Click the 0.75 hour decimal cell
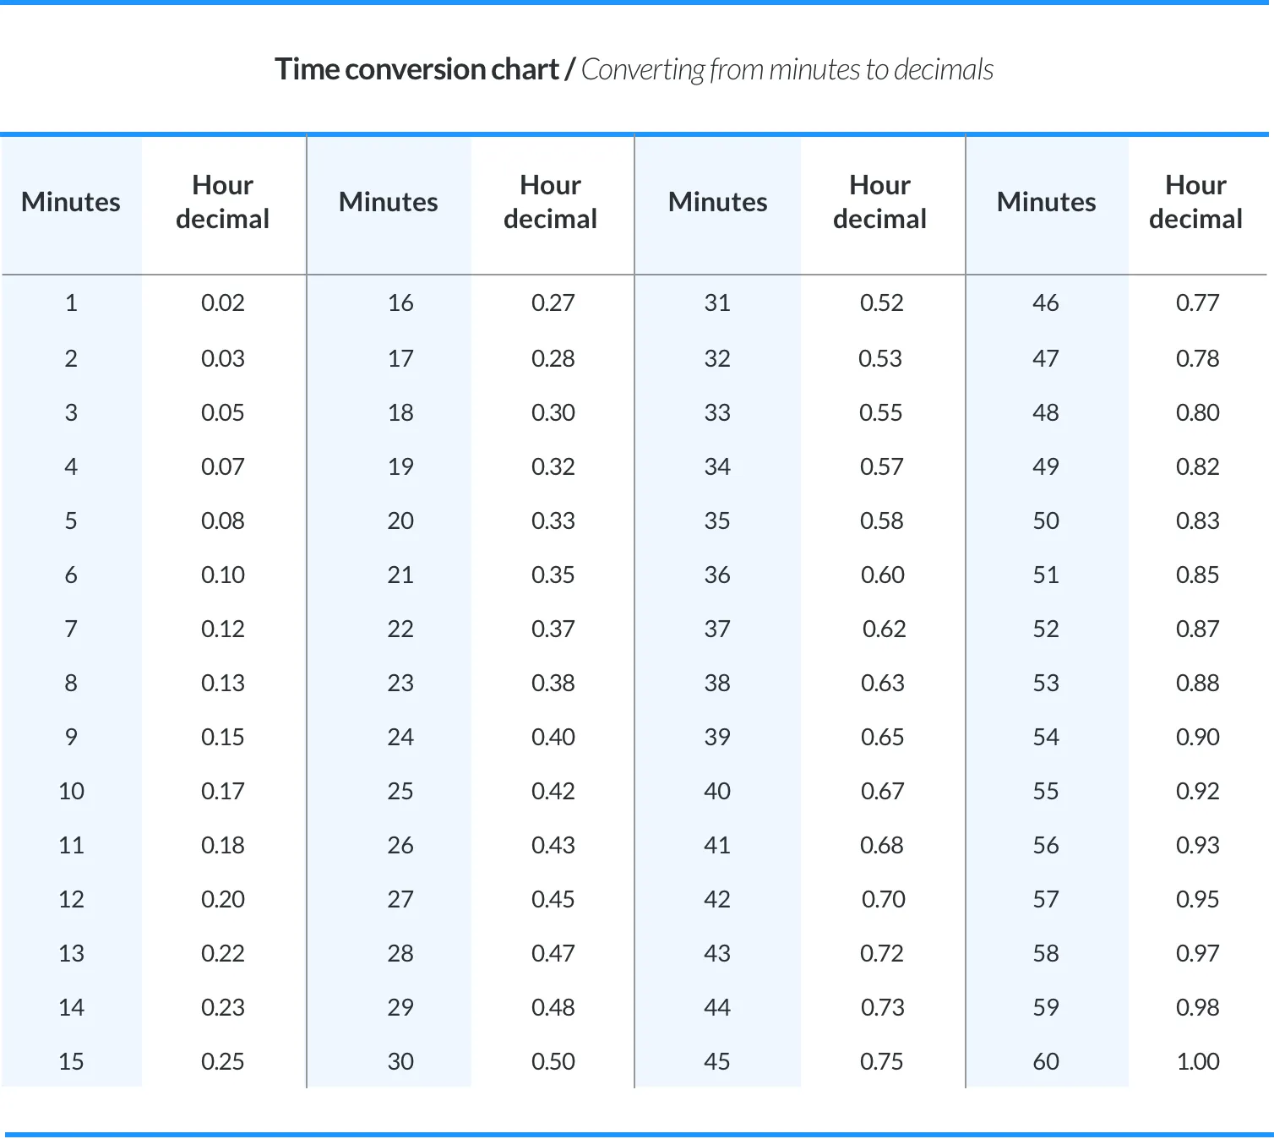 (881, 1061)
